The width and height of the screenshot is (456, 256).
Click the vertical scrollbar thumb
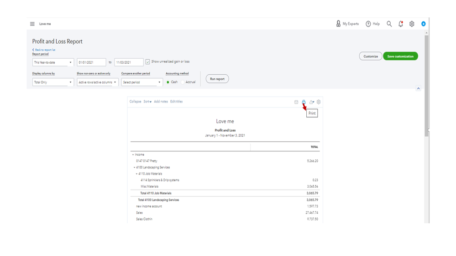pos(426,86)
